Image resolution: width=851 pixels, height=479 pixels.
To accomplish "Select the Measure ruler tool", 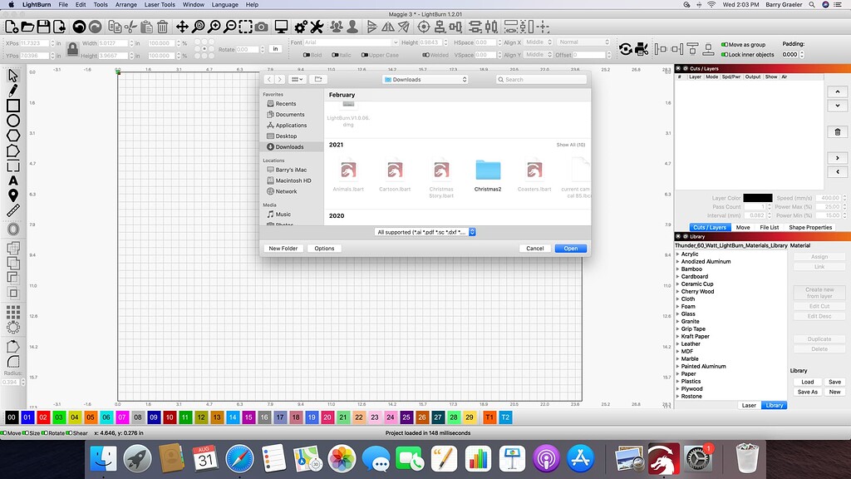I will [13, 210].
